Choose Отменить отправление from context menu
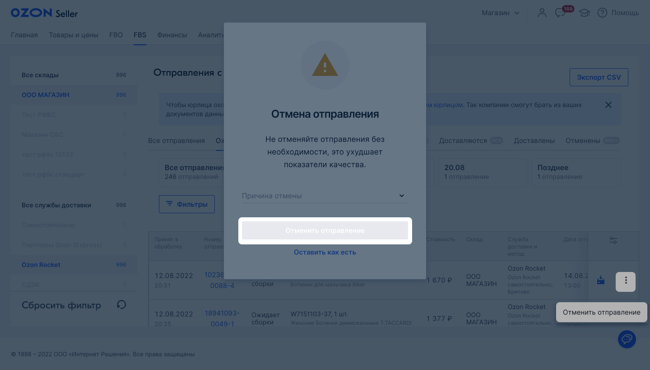650x370 pixels. [x=602, y=312]
